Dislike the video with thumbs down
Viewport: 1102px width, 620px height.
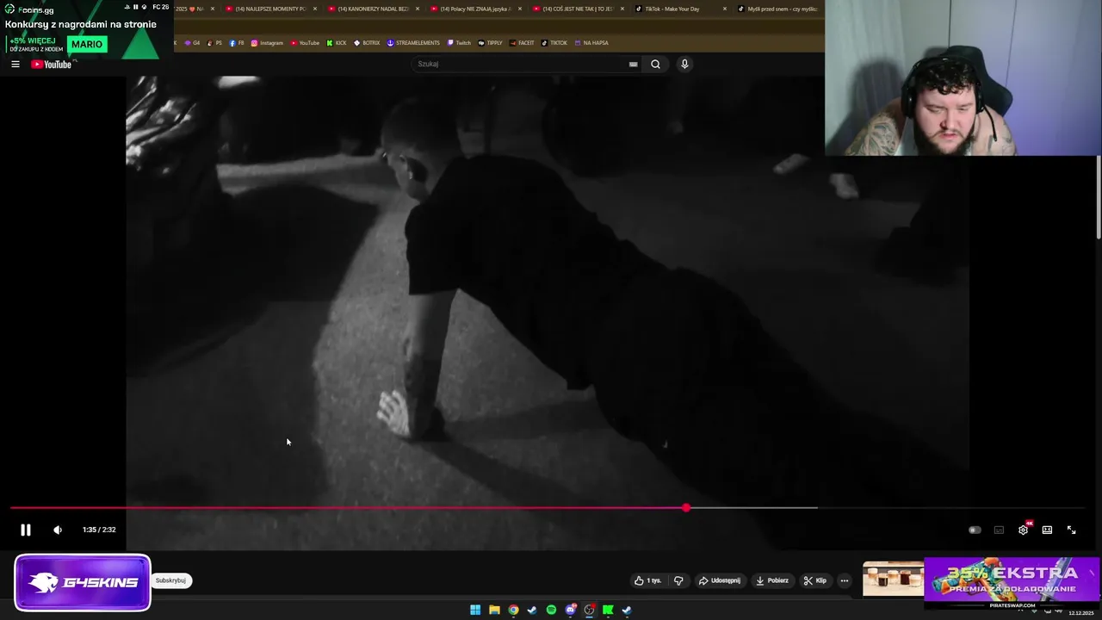pyautogui.click(x=678, y=580)
